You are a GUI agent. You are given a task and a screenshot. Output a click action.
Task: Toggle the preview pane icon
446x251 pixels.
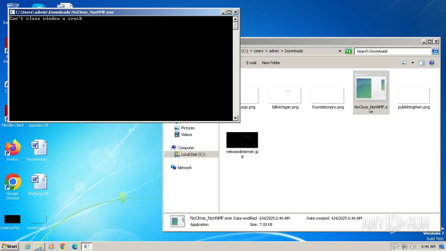[x=422, y=63]
